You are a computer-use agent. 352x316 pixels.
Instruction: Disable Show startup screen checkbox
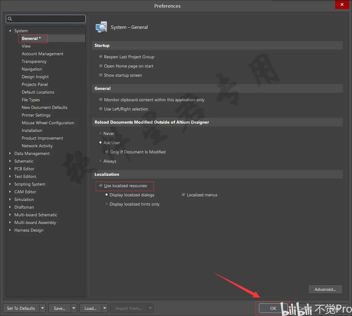pos(101,75)
